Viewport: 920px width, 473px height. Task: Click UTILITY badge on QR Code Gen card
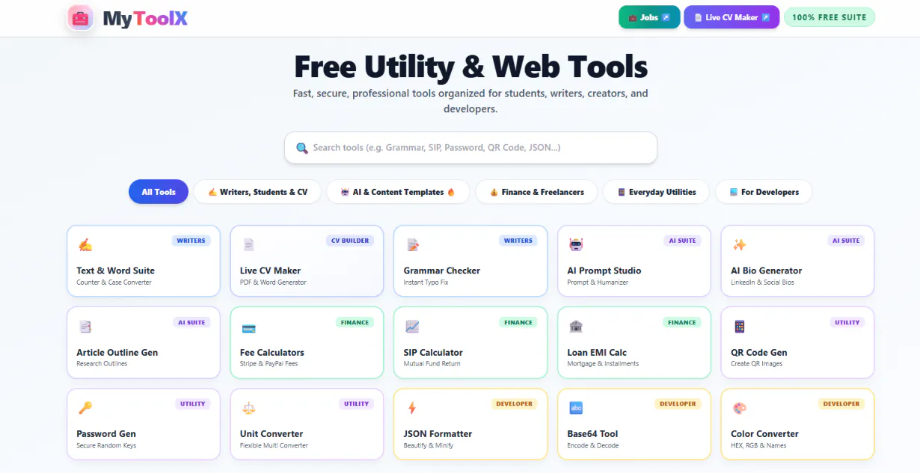tap(847, 323)
